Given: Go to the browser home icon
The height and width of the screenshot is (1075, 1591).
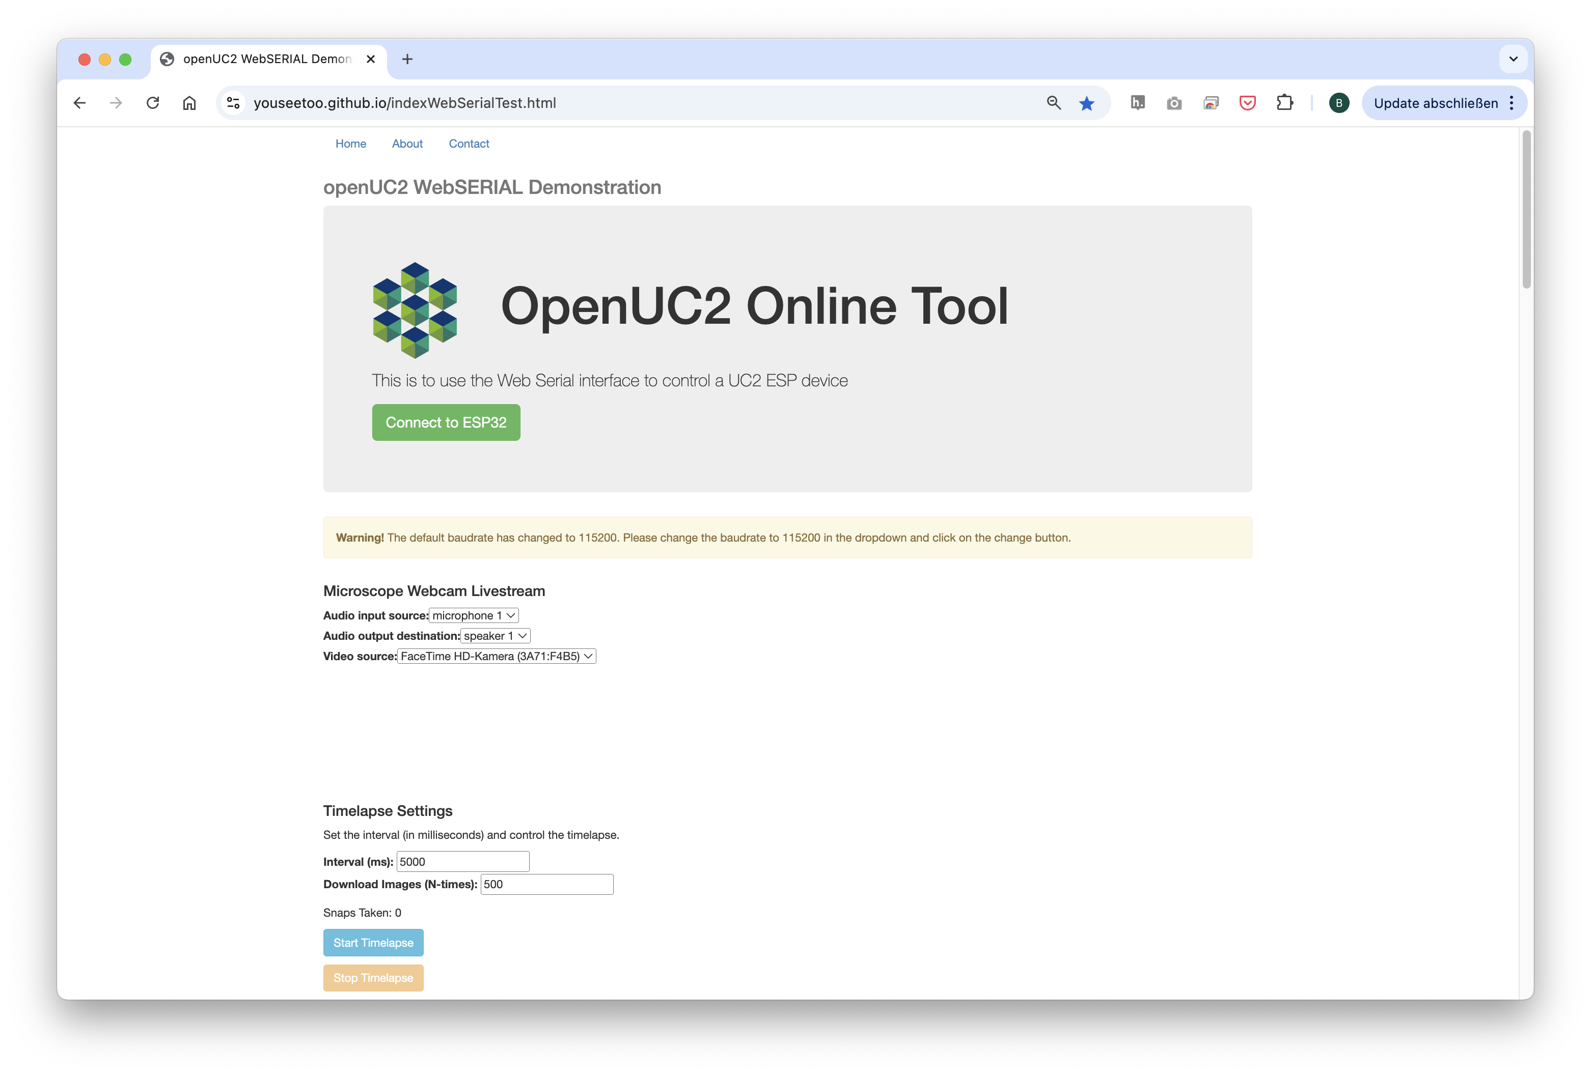Looking at the screenshot, I should pos(189,103).
